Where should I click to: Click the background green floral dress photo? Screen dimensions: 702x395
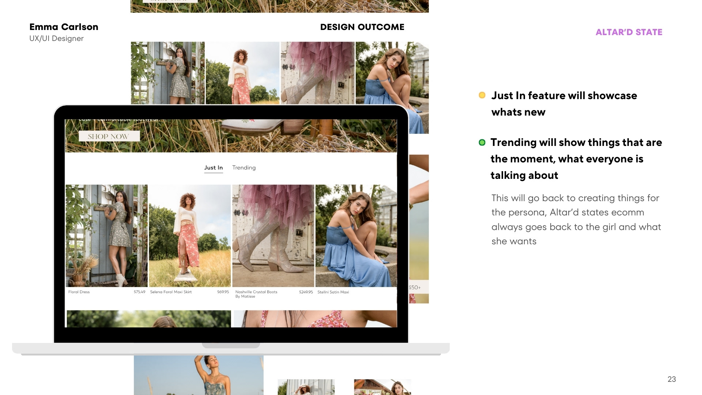tap(167, 73)
